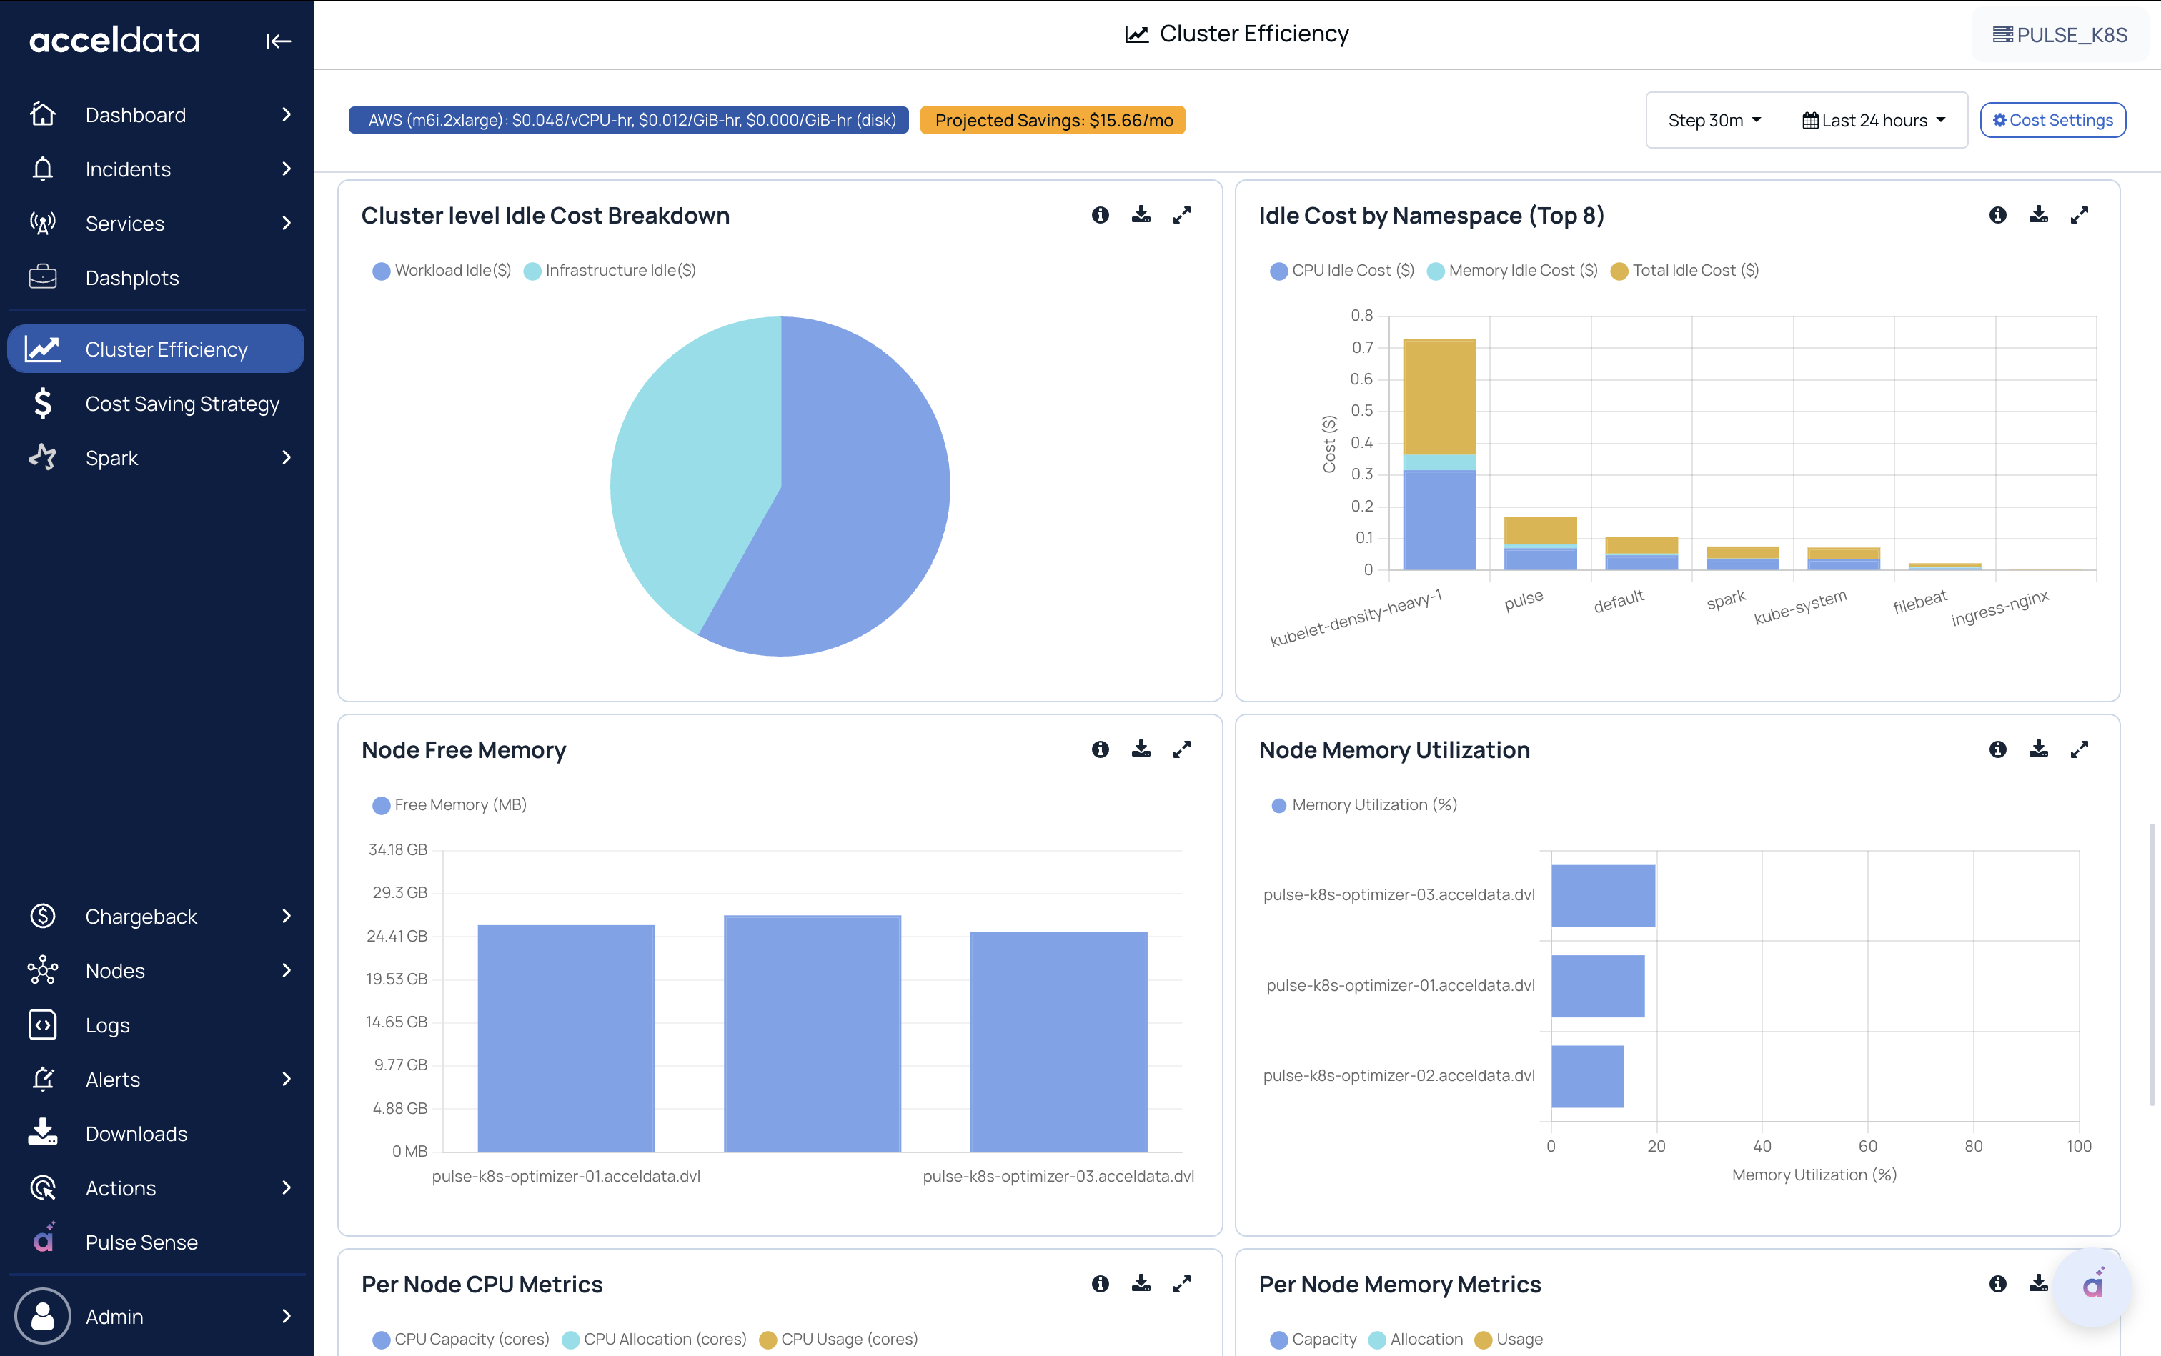Expand the Per Node CPU Metrics chart
This screenshot has height=1356, width=2161.
(1182, 1283)
